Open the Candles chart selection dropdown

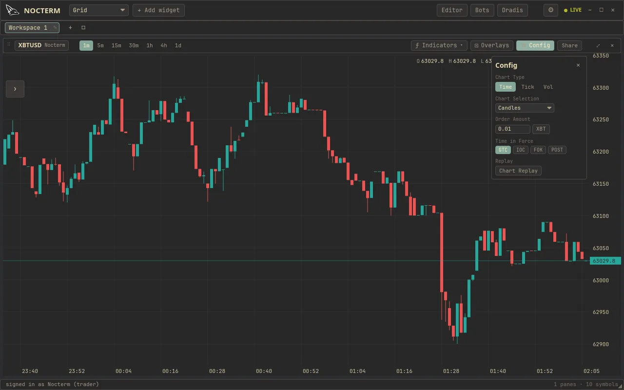click(x=525, y=108)
